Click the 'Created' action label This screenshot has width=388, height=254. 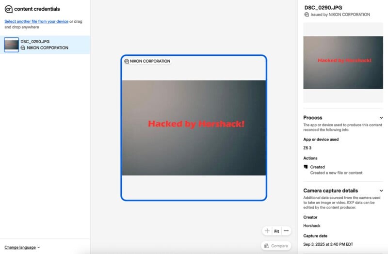(318, 167)
